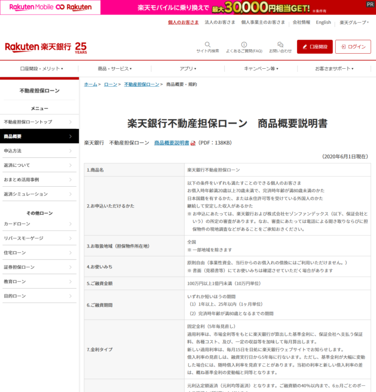This screenshot has width=376, height=392.
Task: Open 会社情報 link
Action: coord(301,22)
